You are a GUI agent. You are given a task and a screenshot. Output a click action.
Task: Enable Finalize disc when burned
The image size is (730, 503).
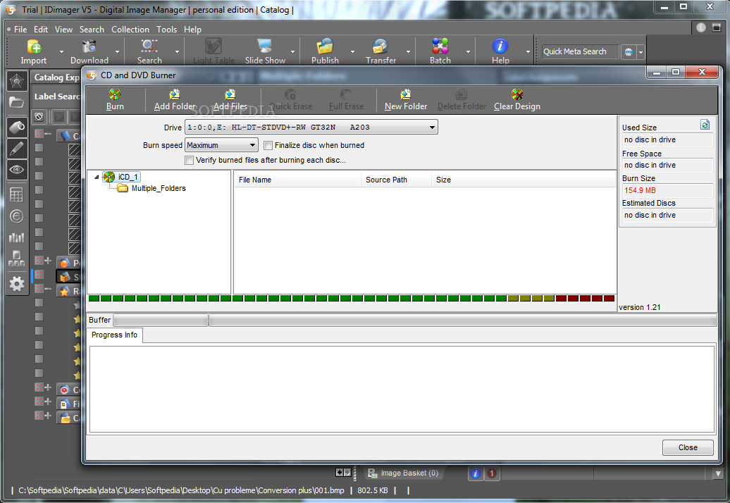(x=268, y=145)
